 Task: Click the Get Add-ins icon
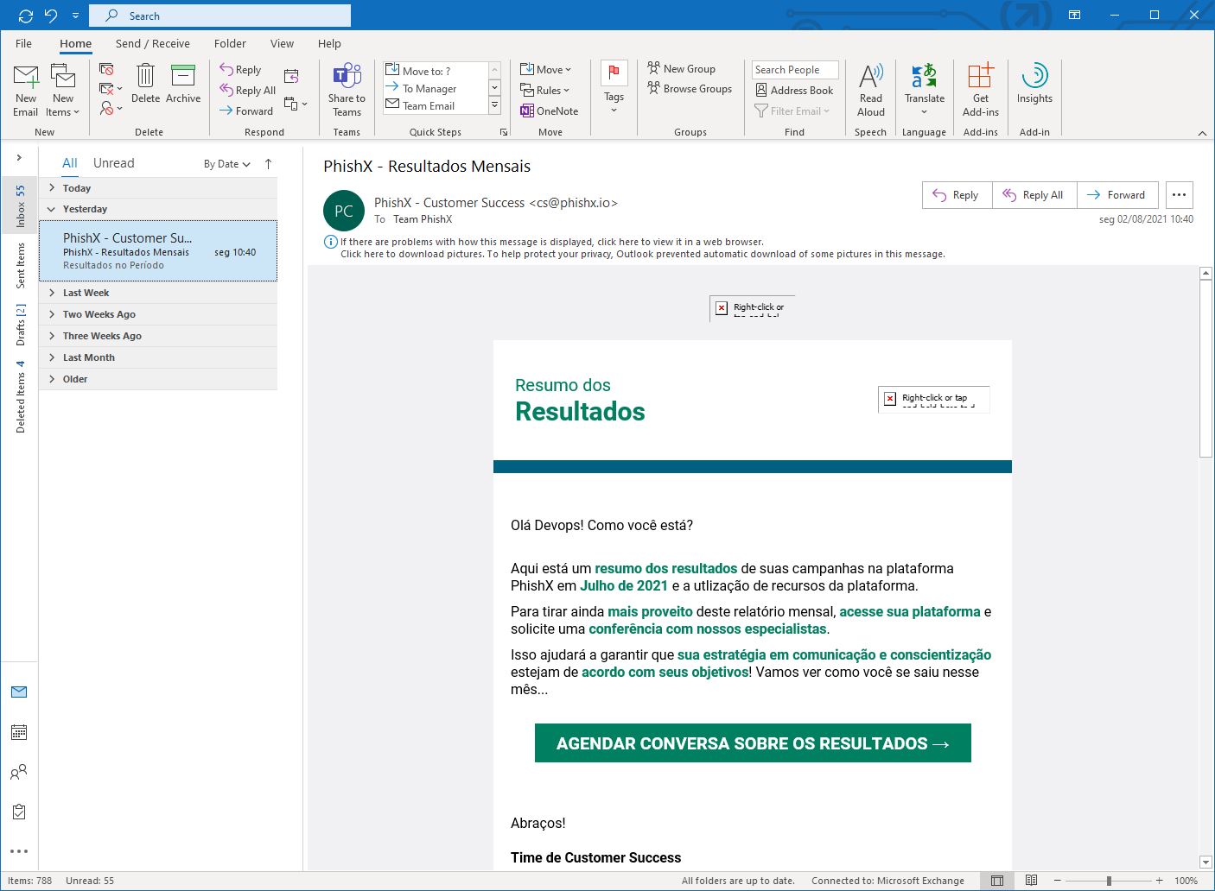[981, 90]
